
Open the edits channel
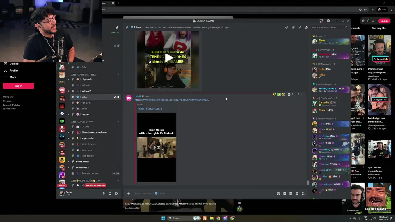pos(95,109)
